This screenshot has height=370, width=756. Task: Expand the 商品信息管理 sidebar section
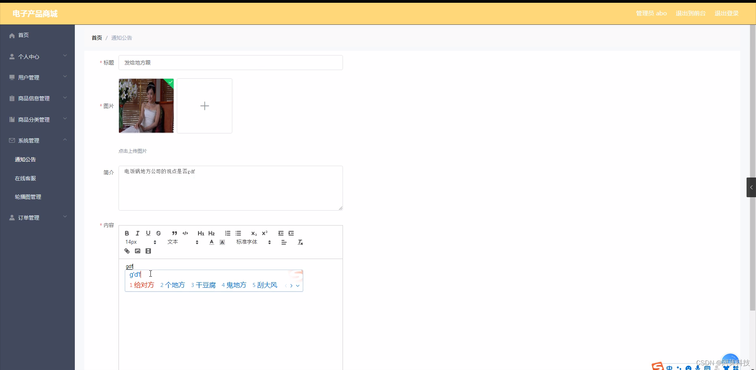(34, 98)
